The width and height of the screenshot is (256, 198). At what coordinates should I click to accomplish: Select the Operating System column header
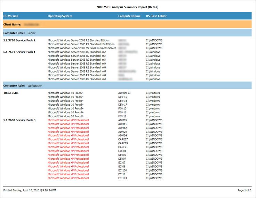click(60, 16)
